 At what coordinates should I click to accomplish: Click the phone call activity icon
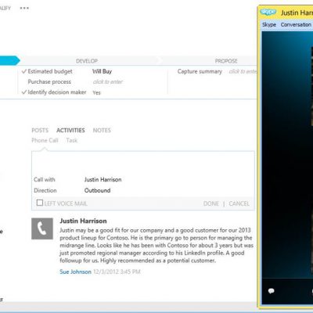42,228
